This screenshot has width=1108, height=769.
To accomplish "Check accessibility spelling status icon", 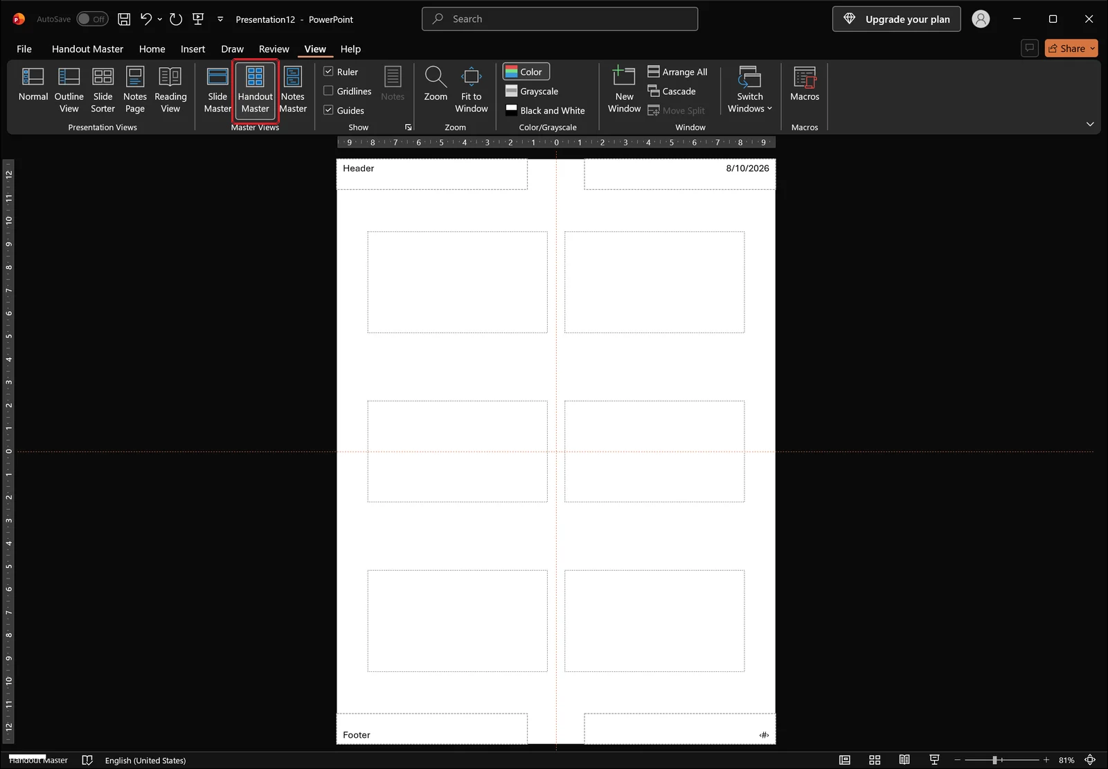I will (x=87, y=760).
